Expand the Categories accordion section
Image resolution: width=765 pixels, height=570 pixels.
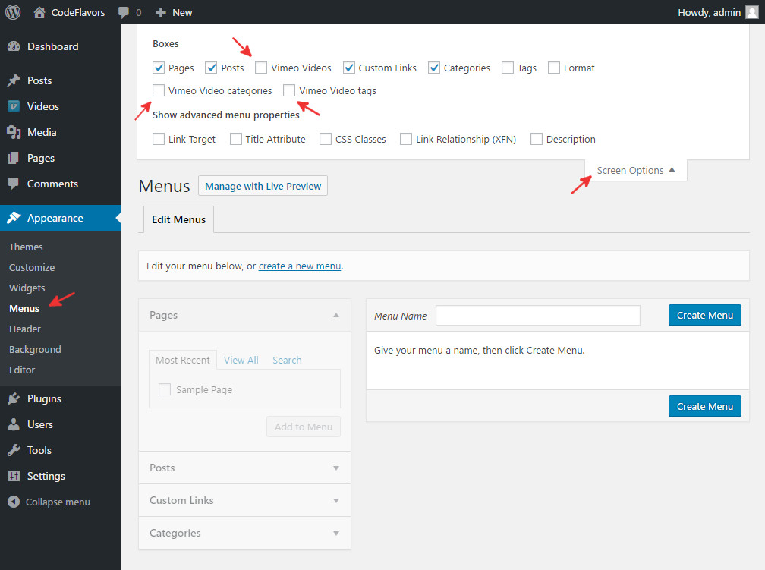pyautogui.click(x=244, y=533)
